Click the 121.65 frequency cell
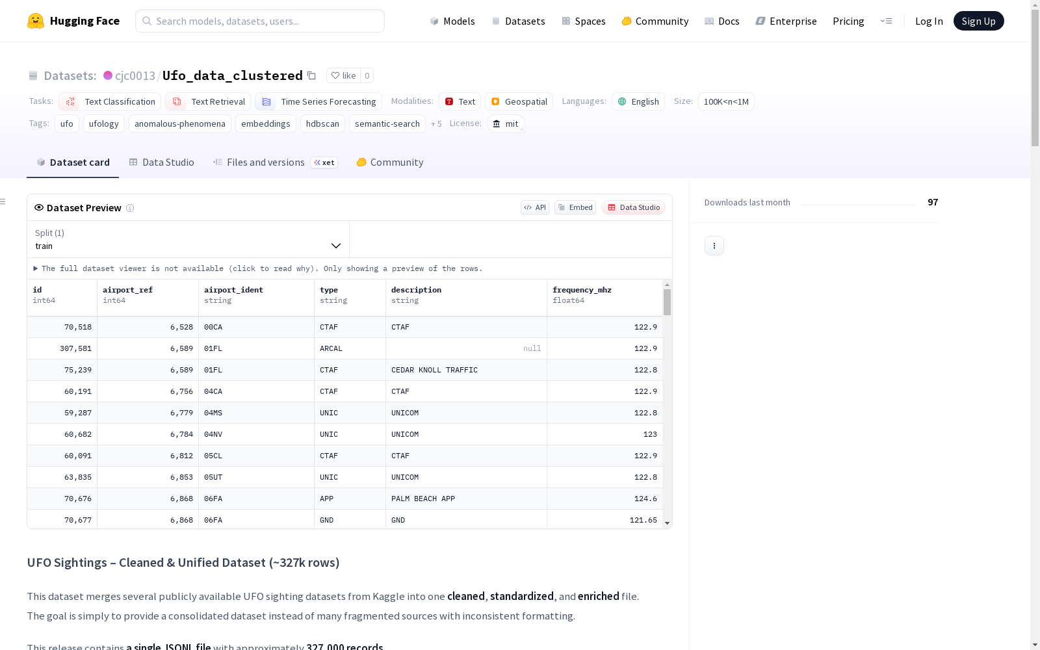 tap(604, 520)
